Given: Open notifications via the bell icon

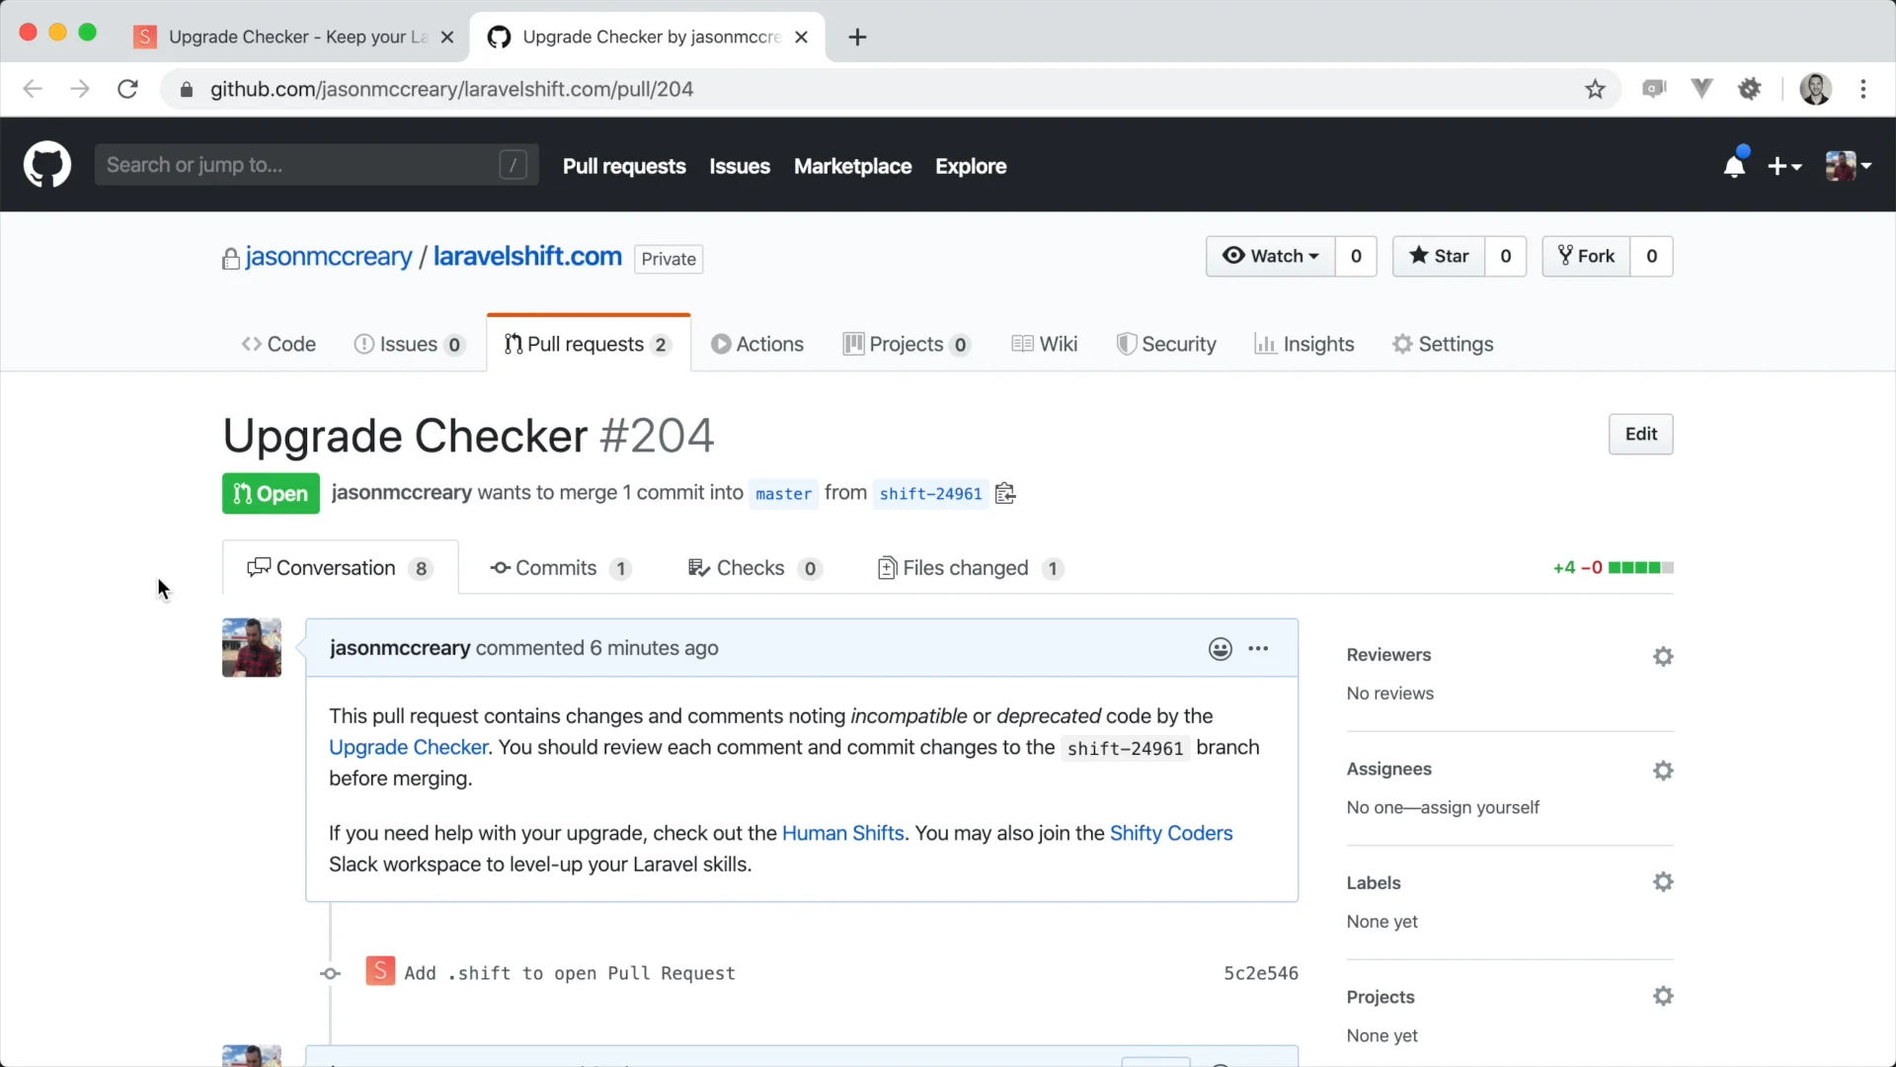Looking at the screenshot, I should [1735, 165].
